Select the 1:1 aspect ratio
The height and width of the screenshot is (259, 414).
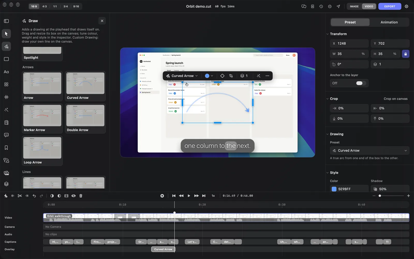(55, 6)
